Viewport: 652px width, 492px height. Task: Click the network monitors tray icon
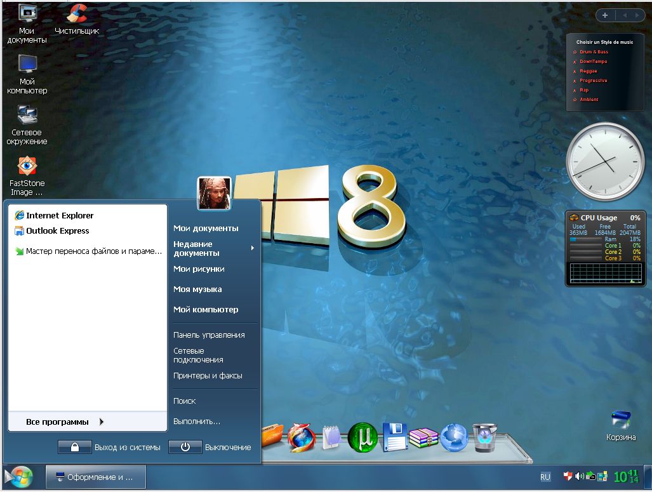coord(602,476)
